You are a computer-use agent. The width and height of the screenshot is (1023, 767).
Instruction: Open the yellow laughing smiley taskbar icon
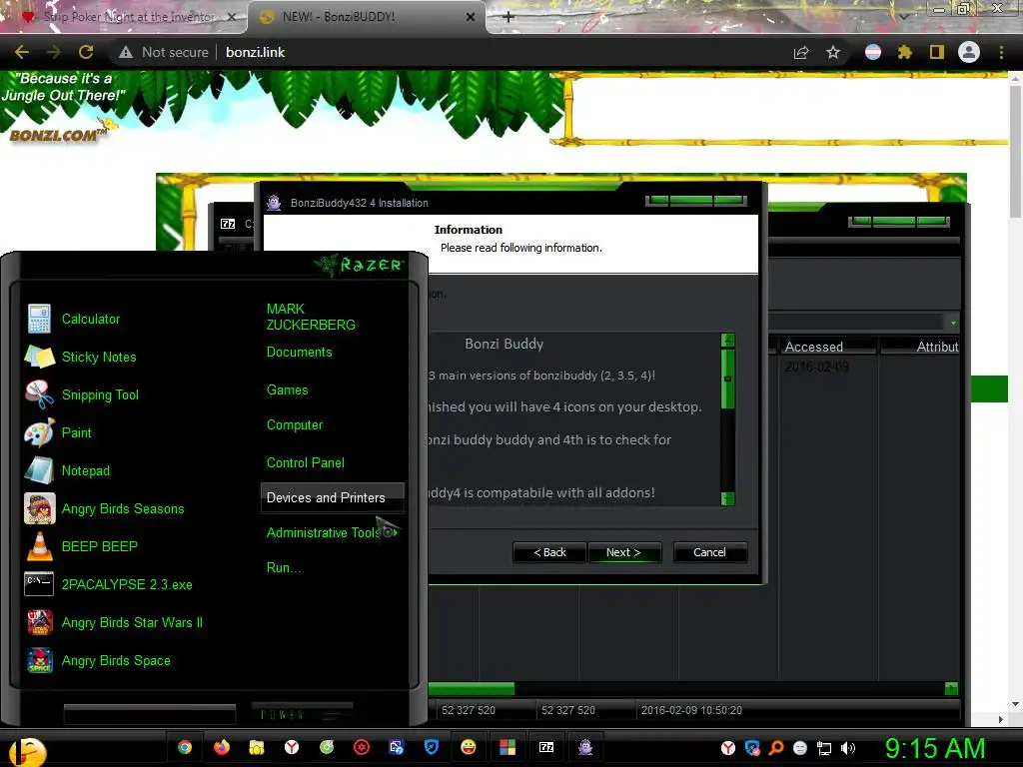pyautogui.click(x=469, y=747)
